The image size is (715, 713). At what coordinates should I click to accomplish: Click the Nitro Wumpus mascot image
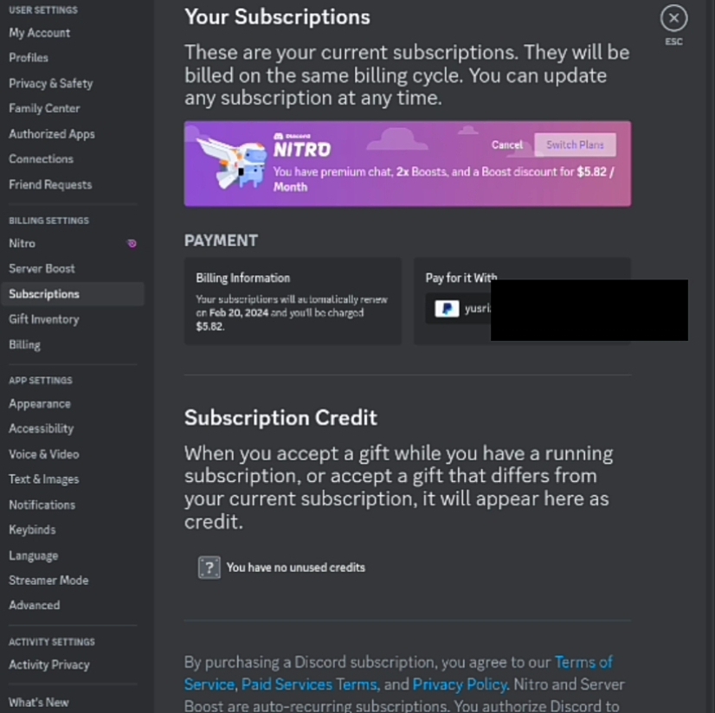(231, 163)
